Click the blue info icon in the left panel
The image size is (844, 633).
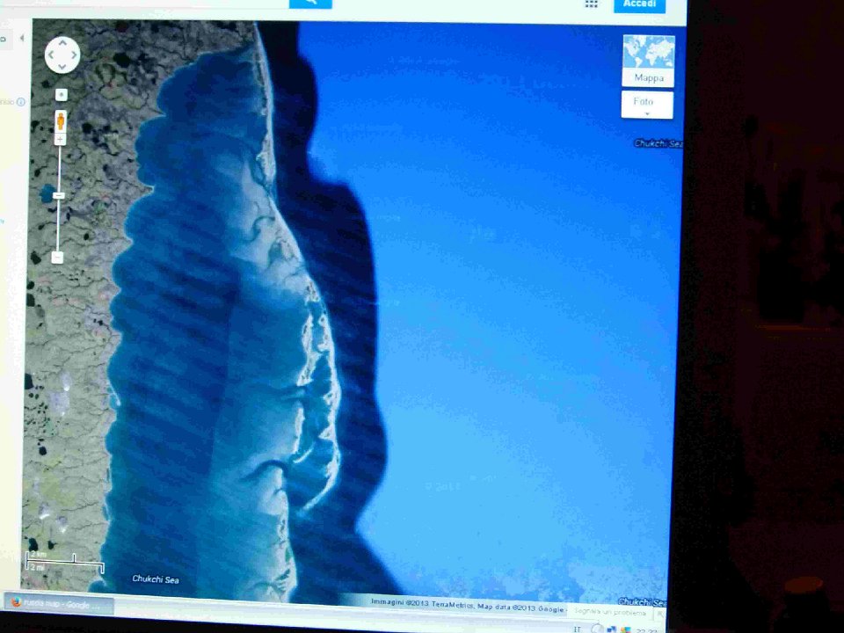20,102
